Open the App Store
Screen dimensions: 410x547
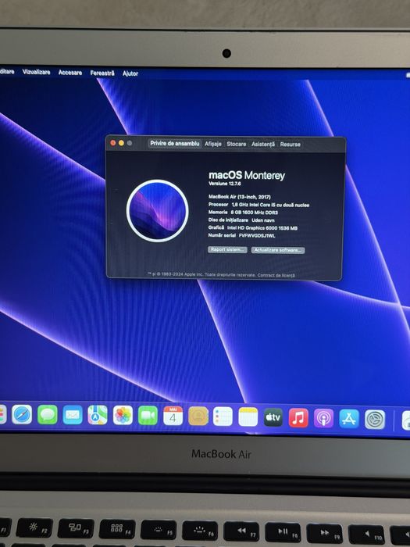(349, 419)
